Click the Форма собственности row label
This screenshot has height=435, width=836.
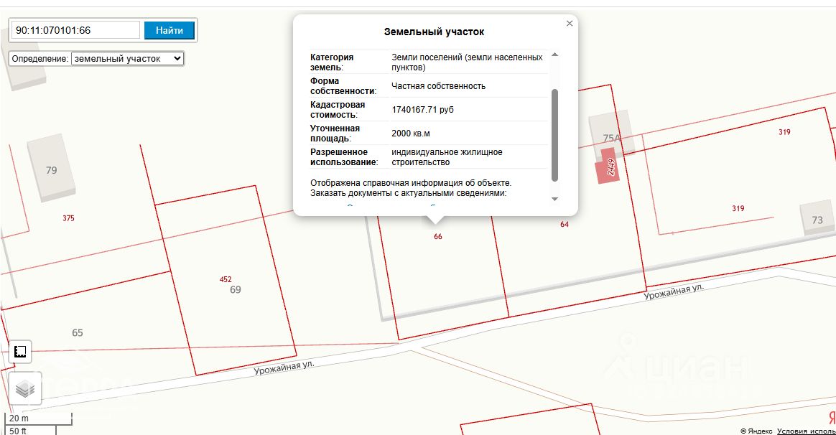[343, 86]
